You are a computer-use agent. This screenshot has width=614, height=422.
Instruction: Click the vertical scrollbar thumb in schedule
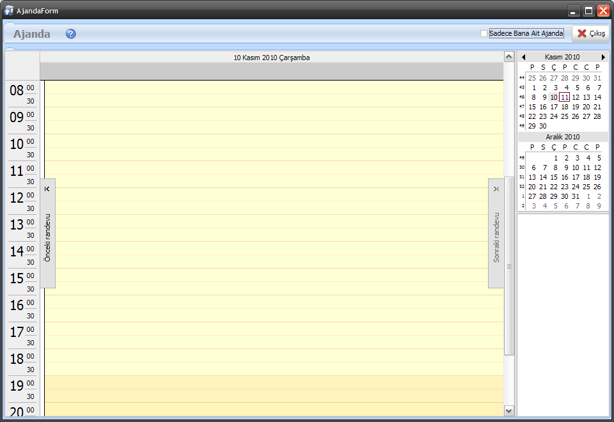click(x=509, y=265)
